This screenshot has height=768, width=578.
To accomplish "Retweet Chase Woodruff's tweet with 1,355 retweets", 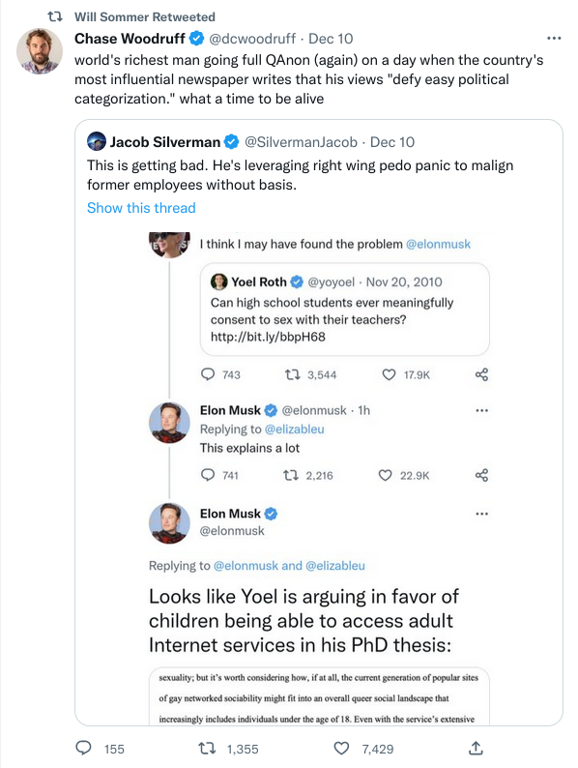I will (x=206, y=748).
